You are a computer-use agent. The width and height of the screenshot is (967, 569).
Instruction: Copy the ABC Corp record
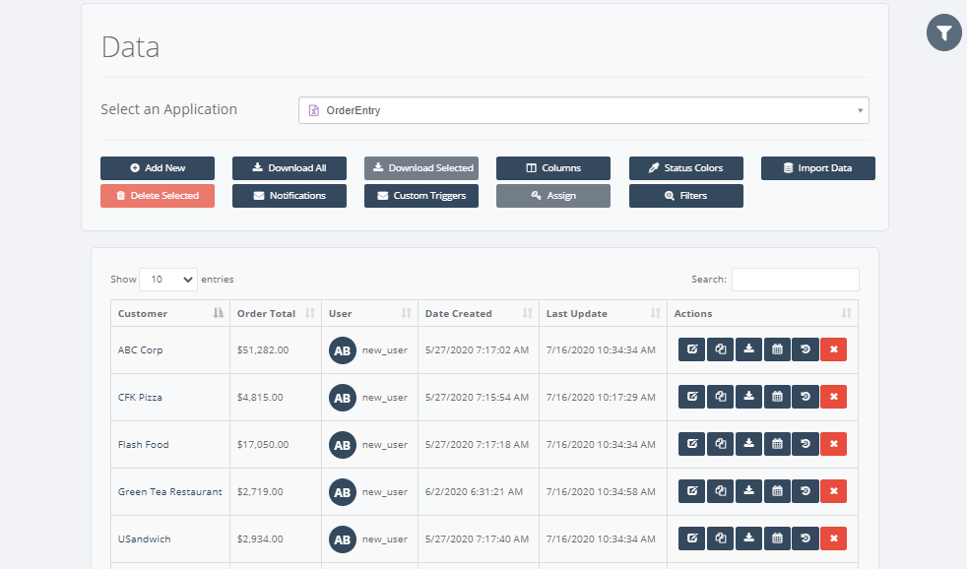720,349
